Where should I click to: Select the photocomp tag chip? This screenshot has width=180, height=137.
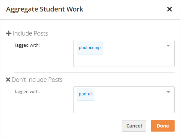[x=90, y=48]
